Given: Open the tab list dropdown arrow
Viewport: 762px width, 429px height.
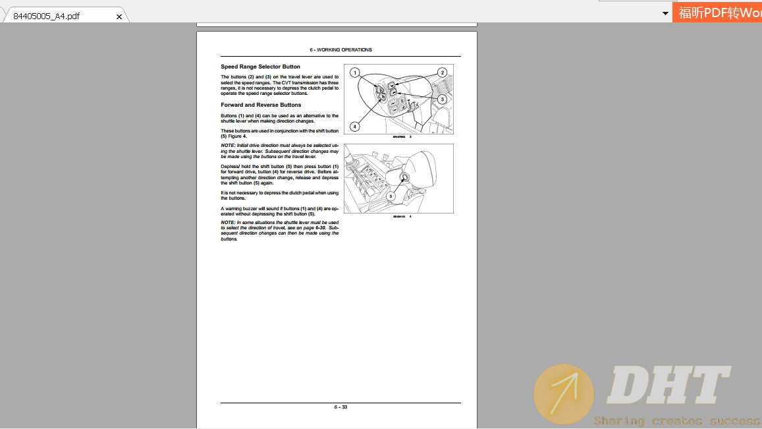Looking at the screenshot, I should pos(665,13).
